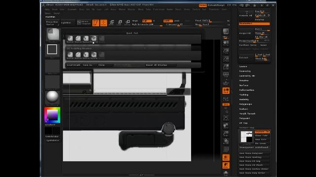
Task: Toggle the PolyF polyframe icon
Action: 226,149
